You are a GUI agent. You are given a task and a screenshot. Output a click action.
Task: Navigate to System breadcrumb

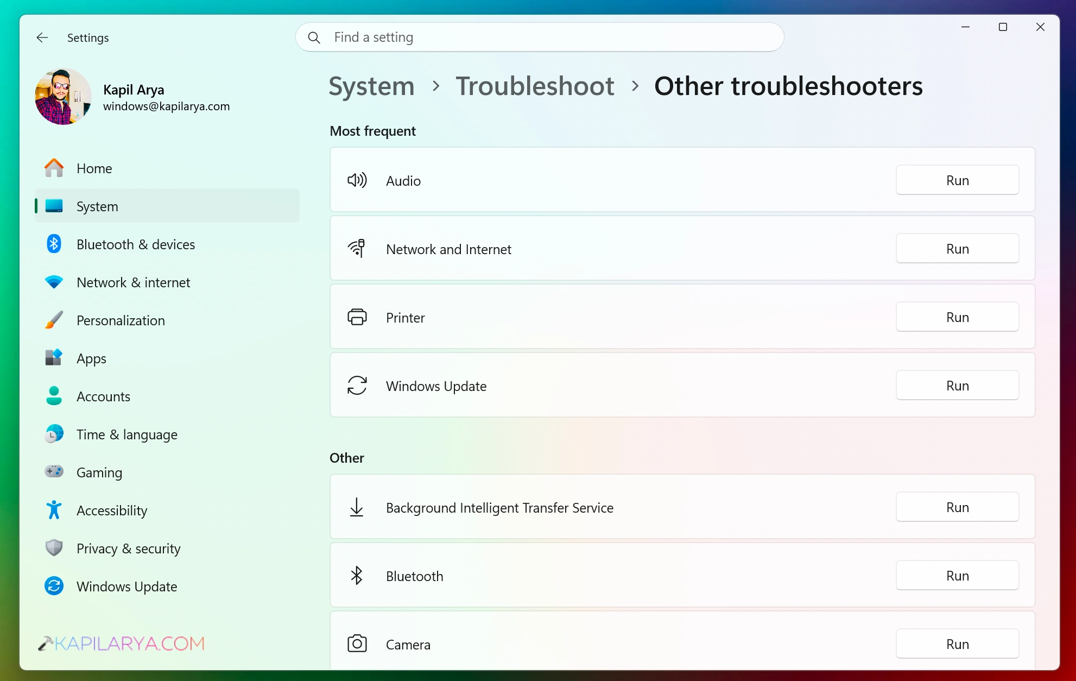[371, 86]
